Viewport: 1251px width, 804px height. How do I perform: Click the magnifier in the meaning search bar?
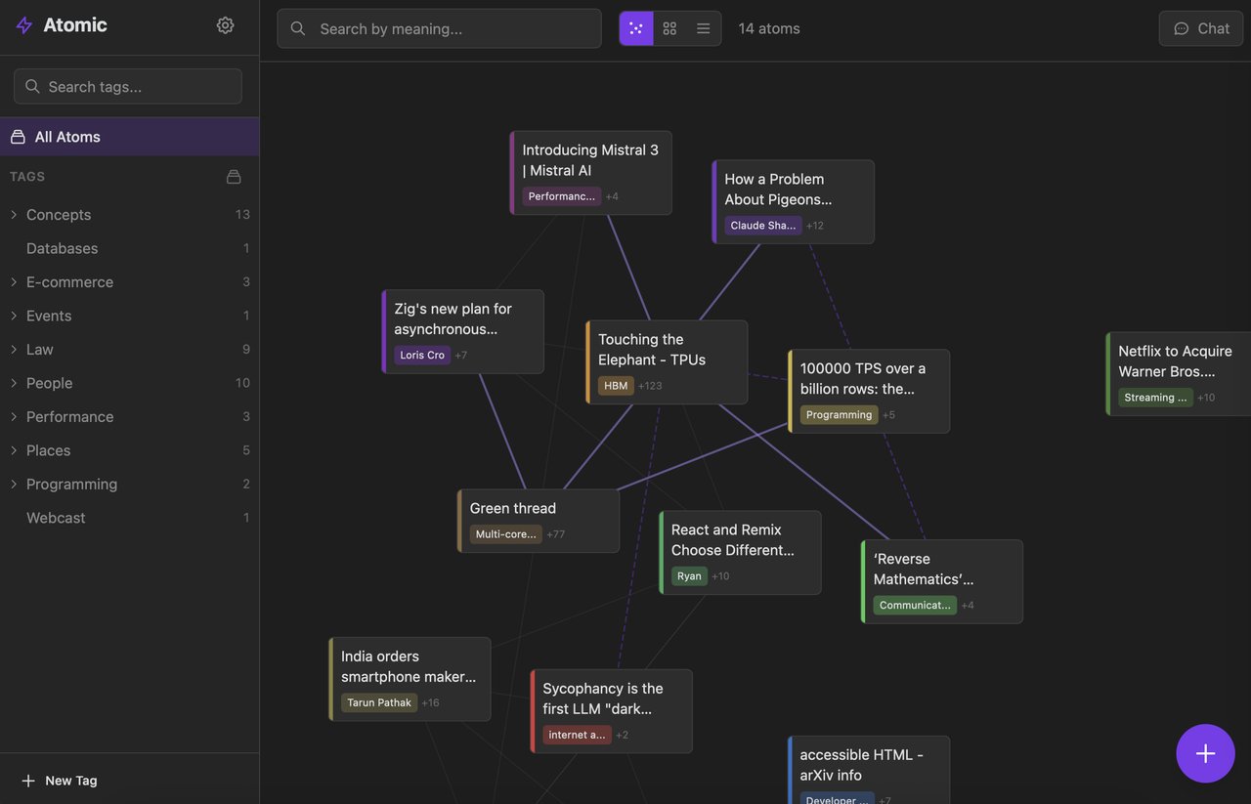(x=298, y=28)
